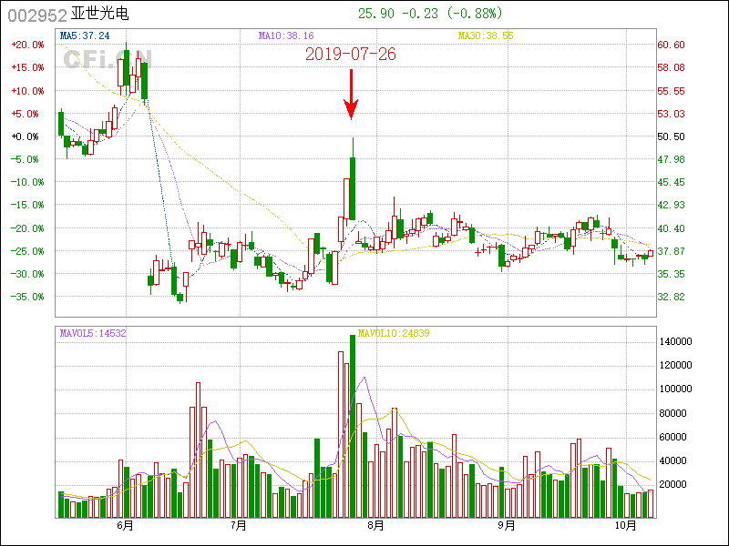Click the price change text 25.90 -0.23 (-0.88%)
This screenshot has height=546, width=729.
pos(436,14)
